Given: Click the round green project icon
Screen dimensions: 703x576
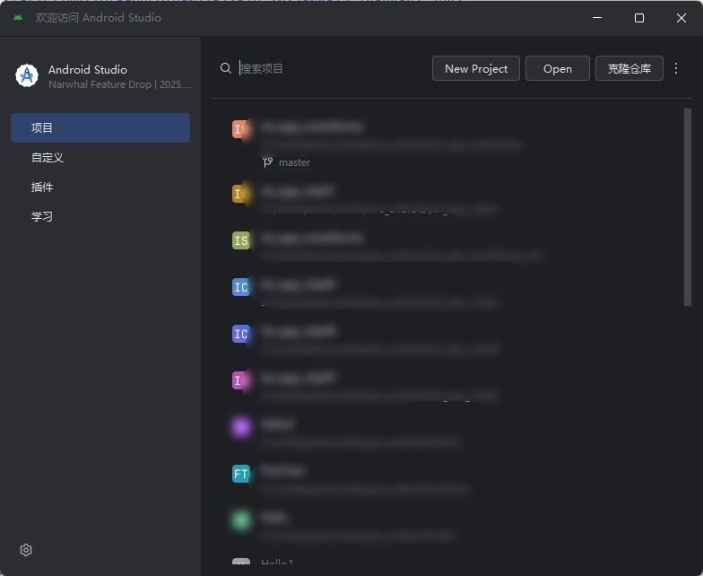Looking at the screenshot, I should (x=240, y=520).
